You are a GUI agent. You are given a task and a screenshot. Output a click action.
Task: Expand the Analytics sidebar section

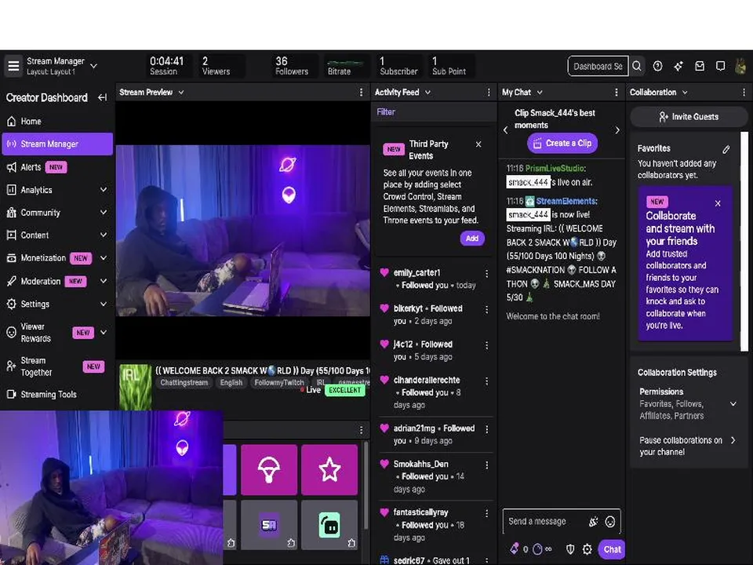click(104, 190)
